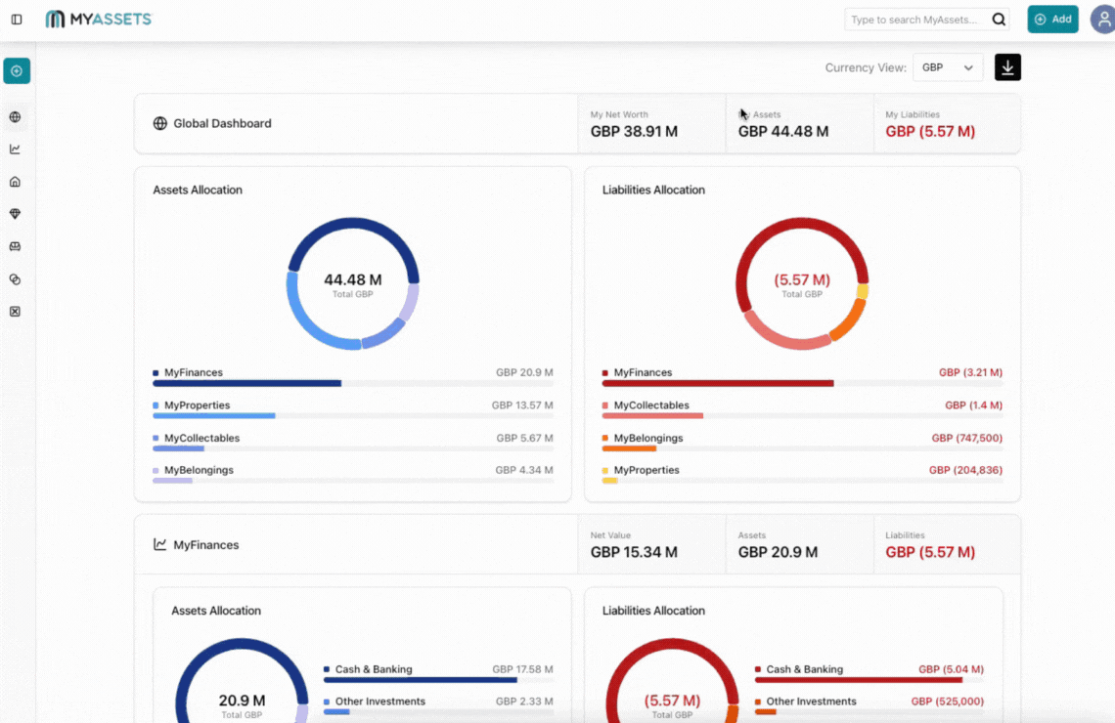Open MyBelongings via sidebar sofa icon
The width and height of the screenshot is (1115, 723).
coord(15,246)
